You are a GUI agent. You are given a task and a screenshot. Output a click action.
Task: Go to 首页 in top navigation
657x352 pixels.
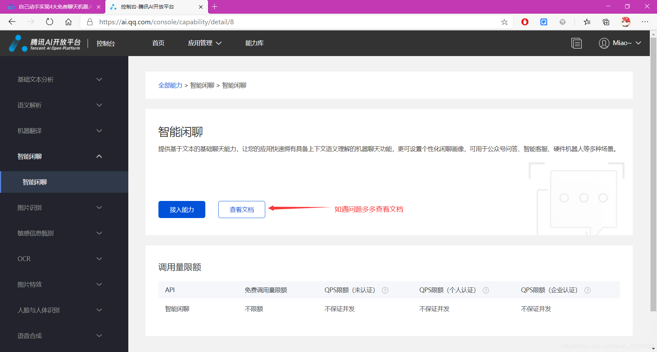pyautogui.click(x=158, y=43)
